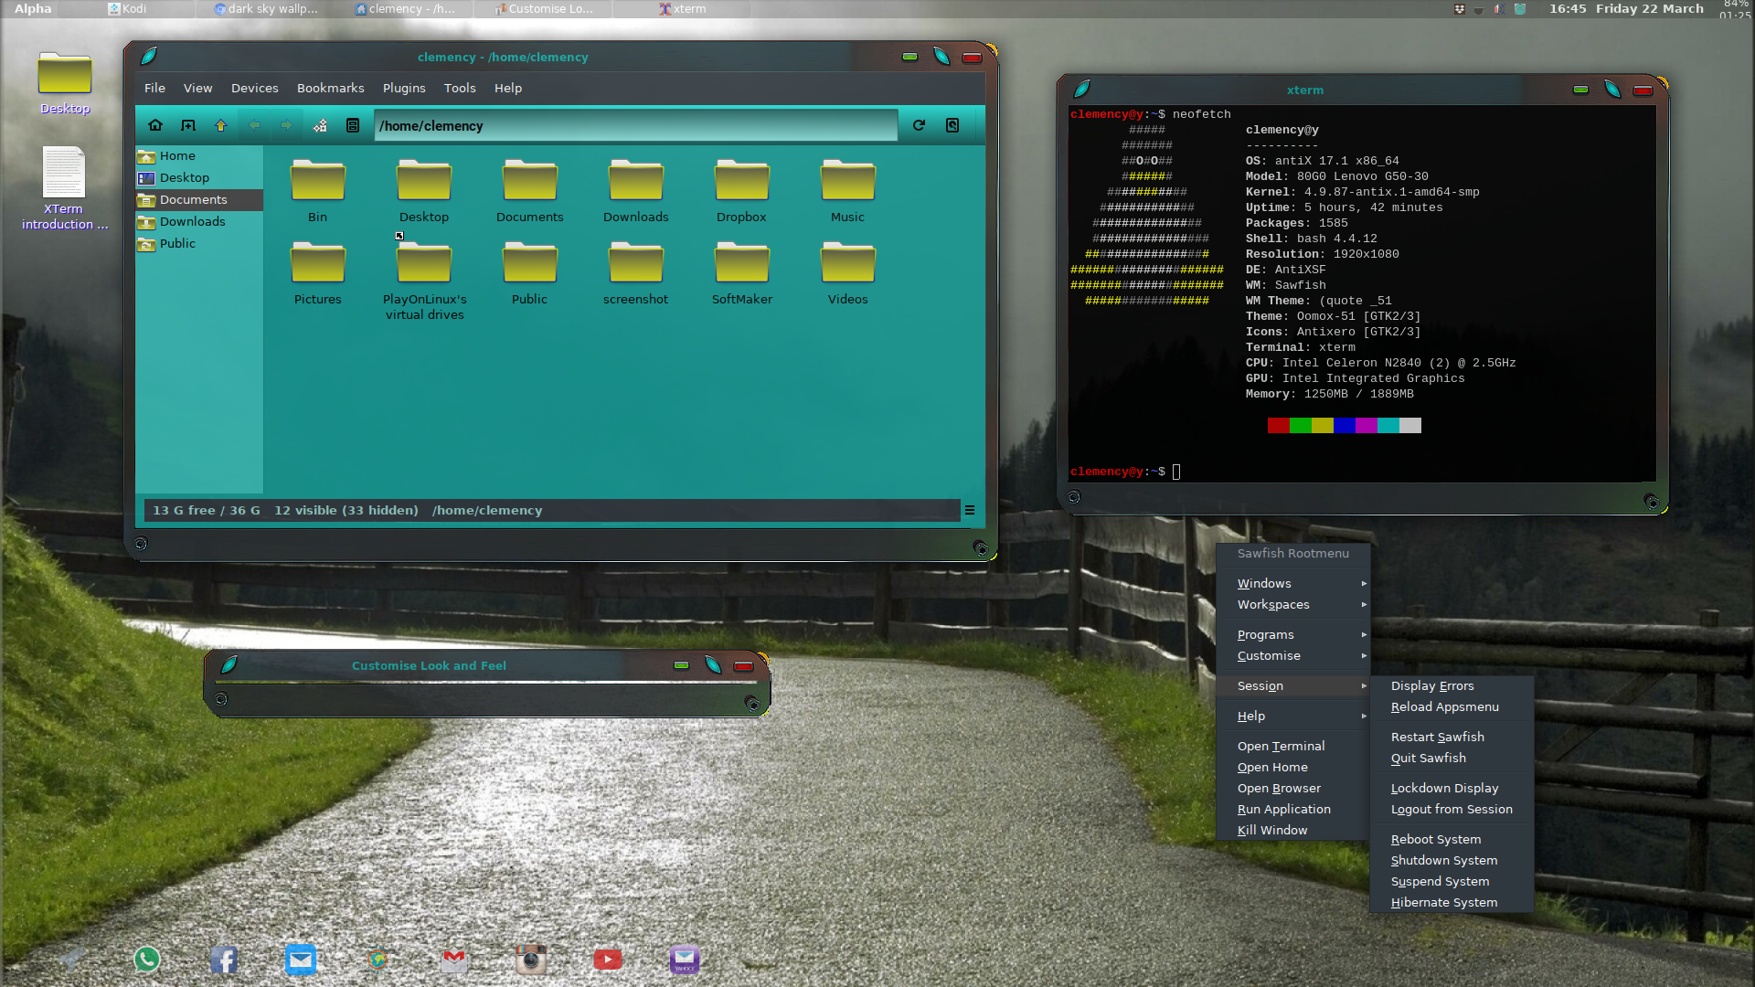The height and width of the screenshot is (987, 1755).
Task: Click Open Terminal in Rootmenu
Action: click(1293, 746)
